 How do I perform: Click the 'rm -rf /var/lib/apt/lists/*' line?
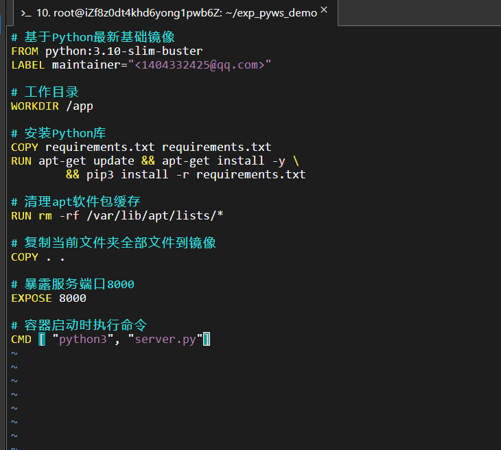click(x=117, y=216)
